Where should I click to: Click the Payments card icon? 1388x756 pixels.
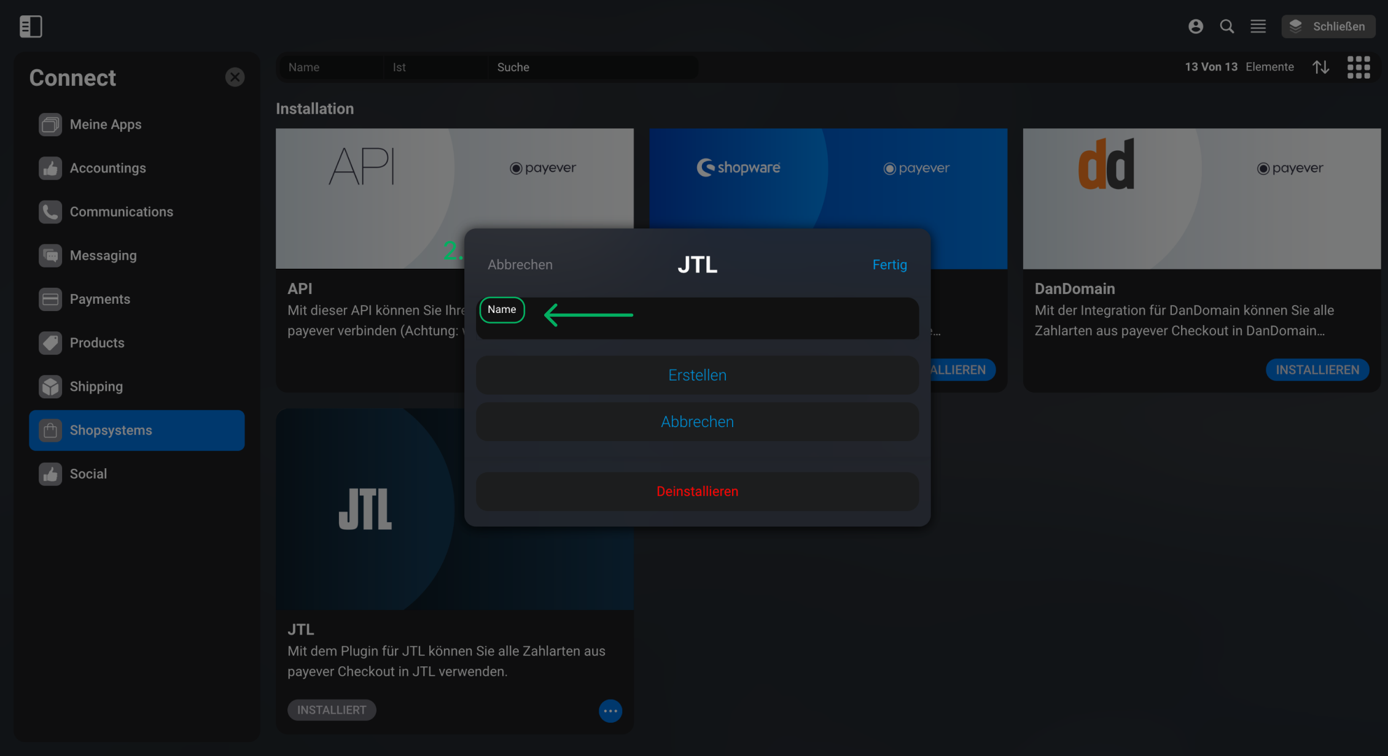50,299
